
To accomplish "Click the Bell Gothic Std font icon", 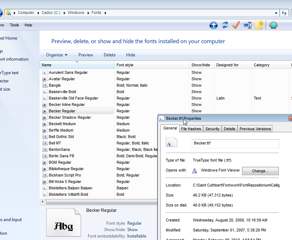I will (45, 137).
